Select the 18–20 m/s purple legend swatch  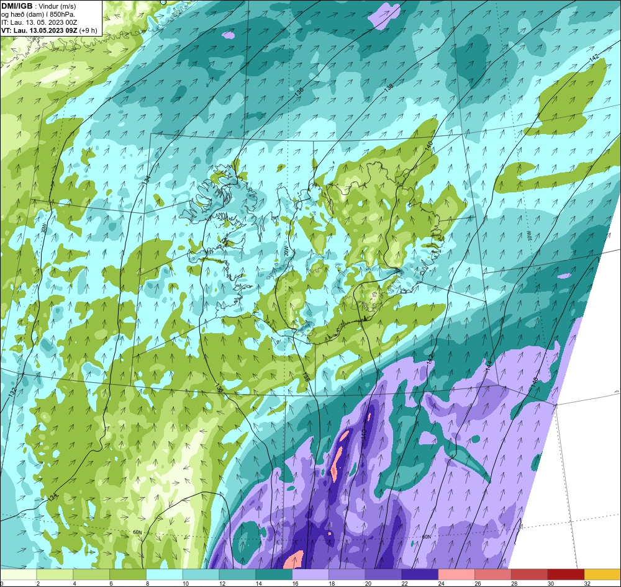[x=347, y=575]
